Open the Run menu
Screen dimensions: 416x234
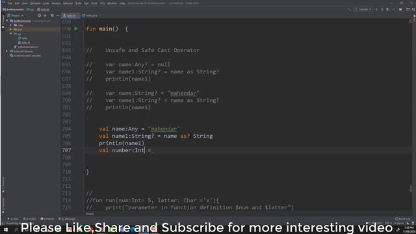coord(86,3)
